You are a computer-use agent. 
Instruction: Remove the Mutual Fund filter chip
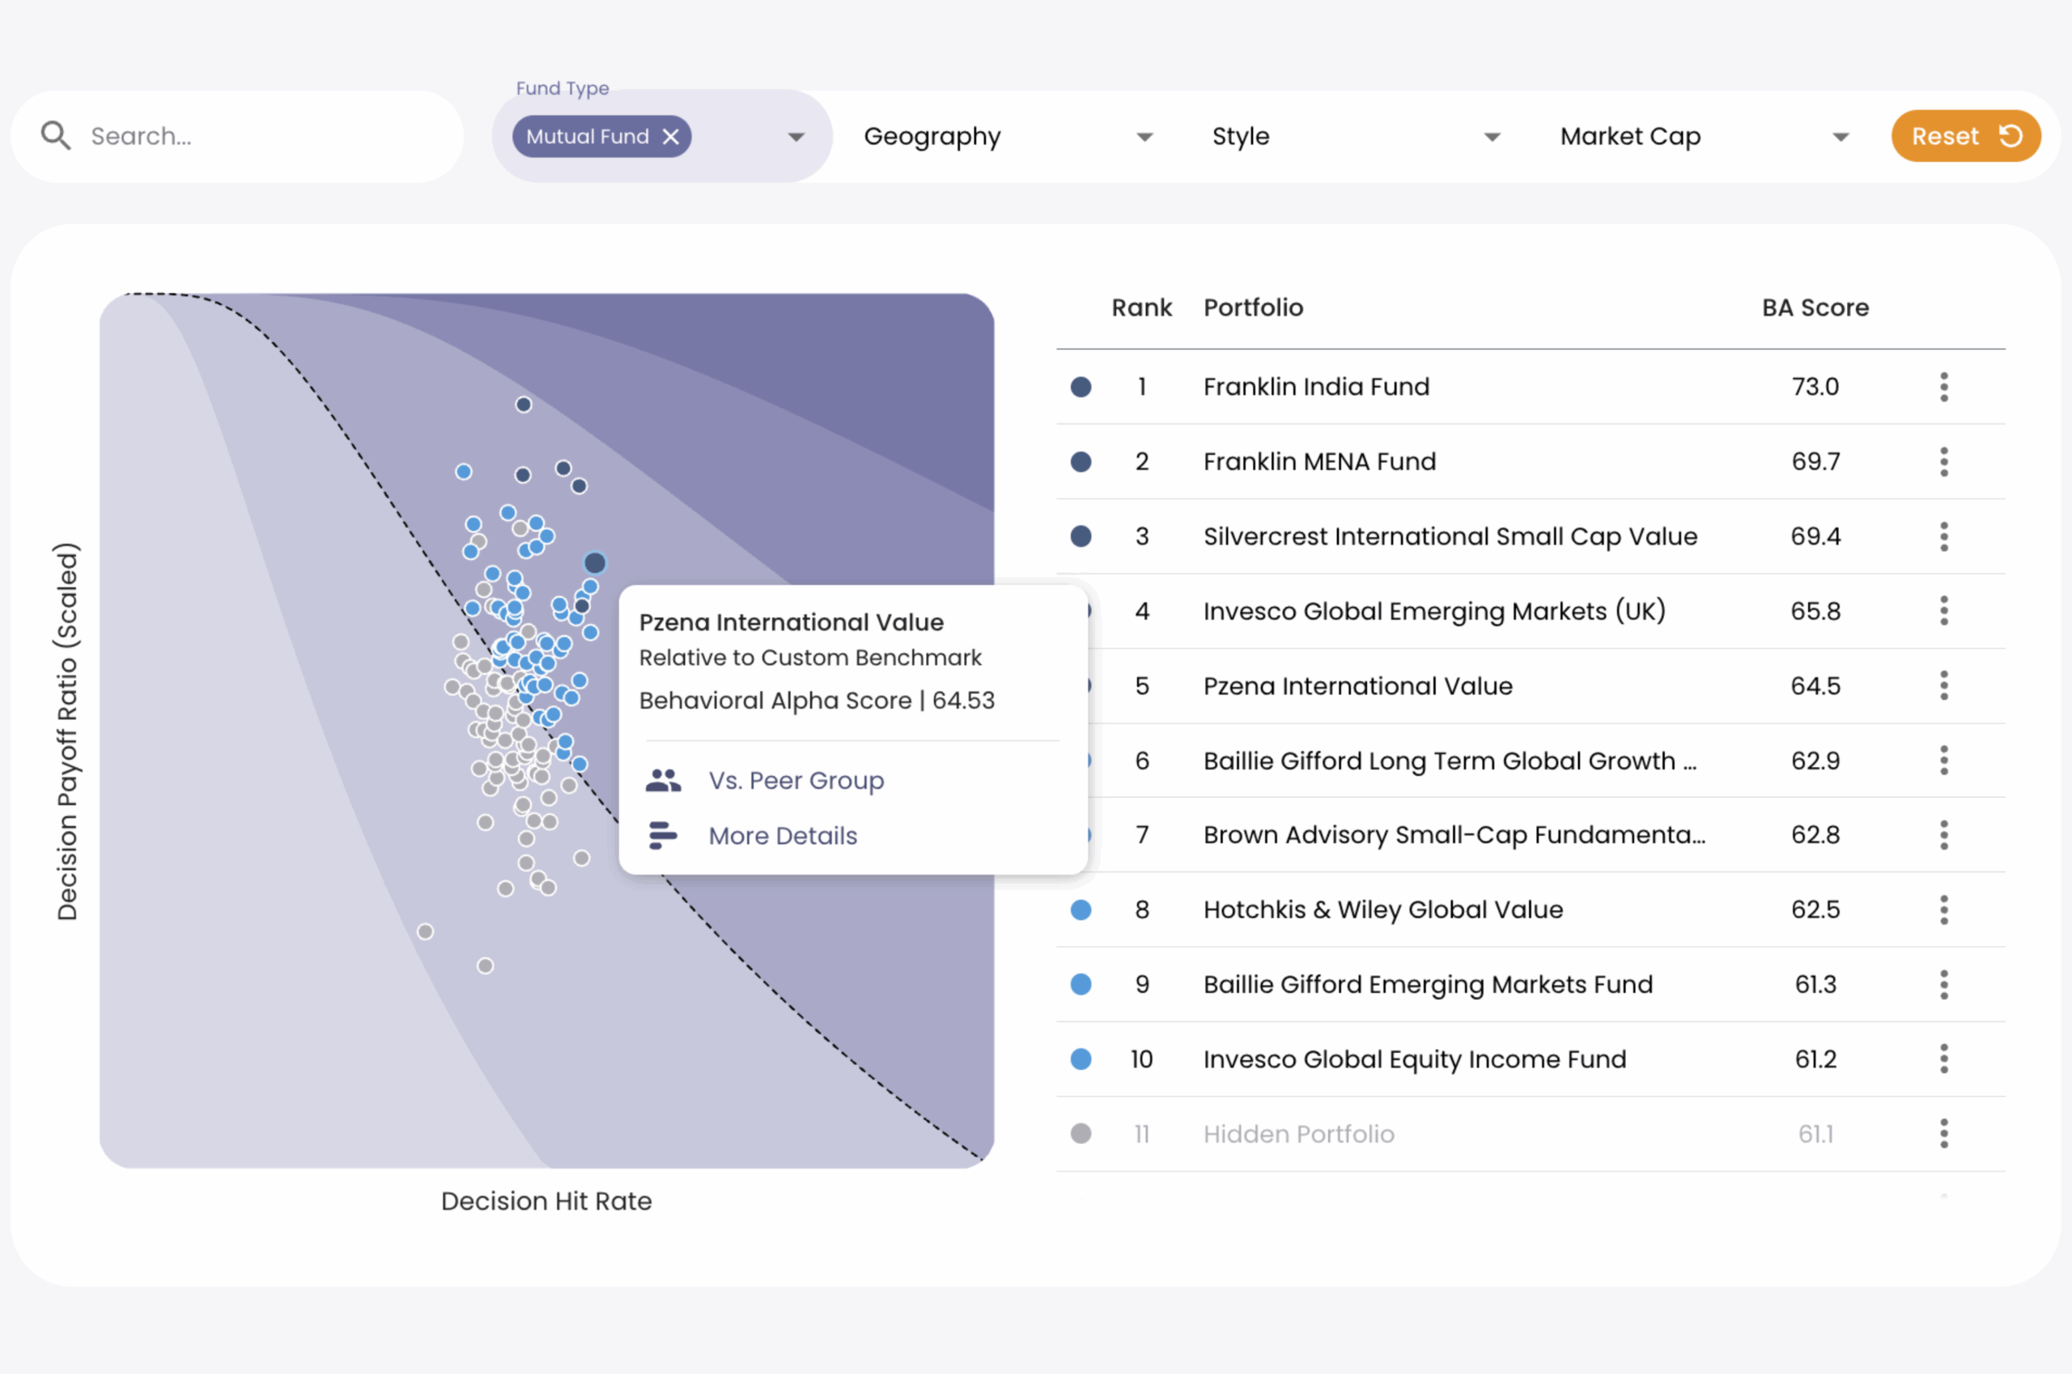click(672, 137)
